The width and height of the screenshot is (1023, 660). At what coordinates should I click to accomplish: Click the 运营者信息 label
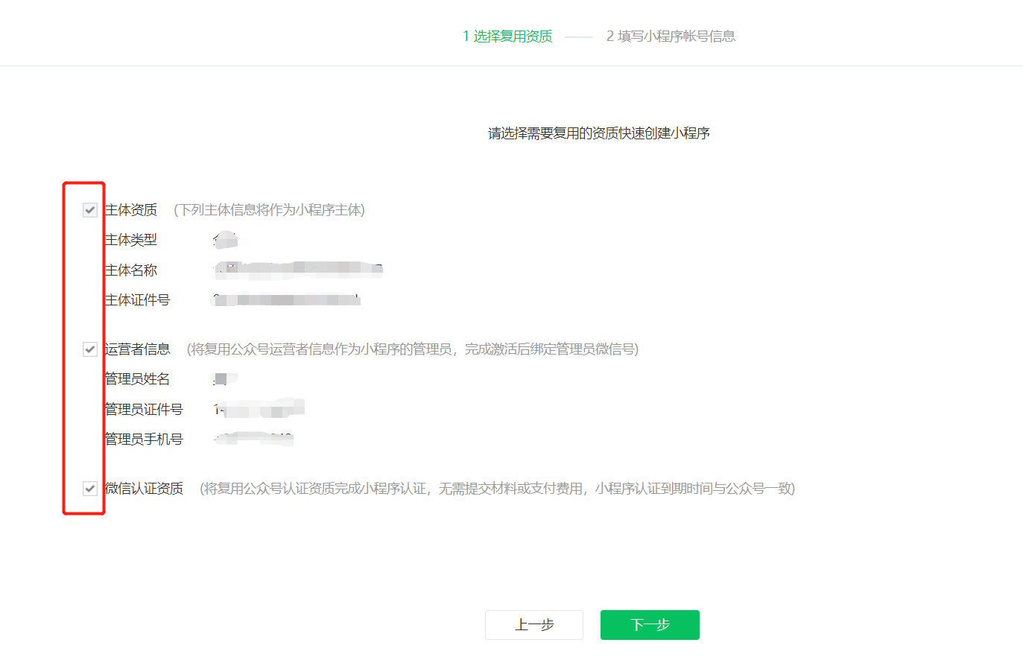coord(138,349)
